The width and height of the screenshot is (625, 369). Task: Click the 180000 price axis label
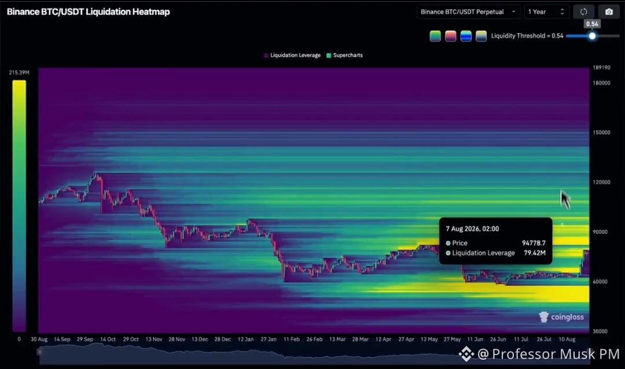(601, 83)
